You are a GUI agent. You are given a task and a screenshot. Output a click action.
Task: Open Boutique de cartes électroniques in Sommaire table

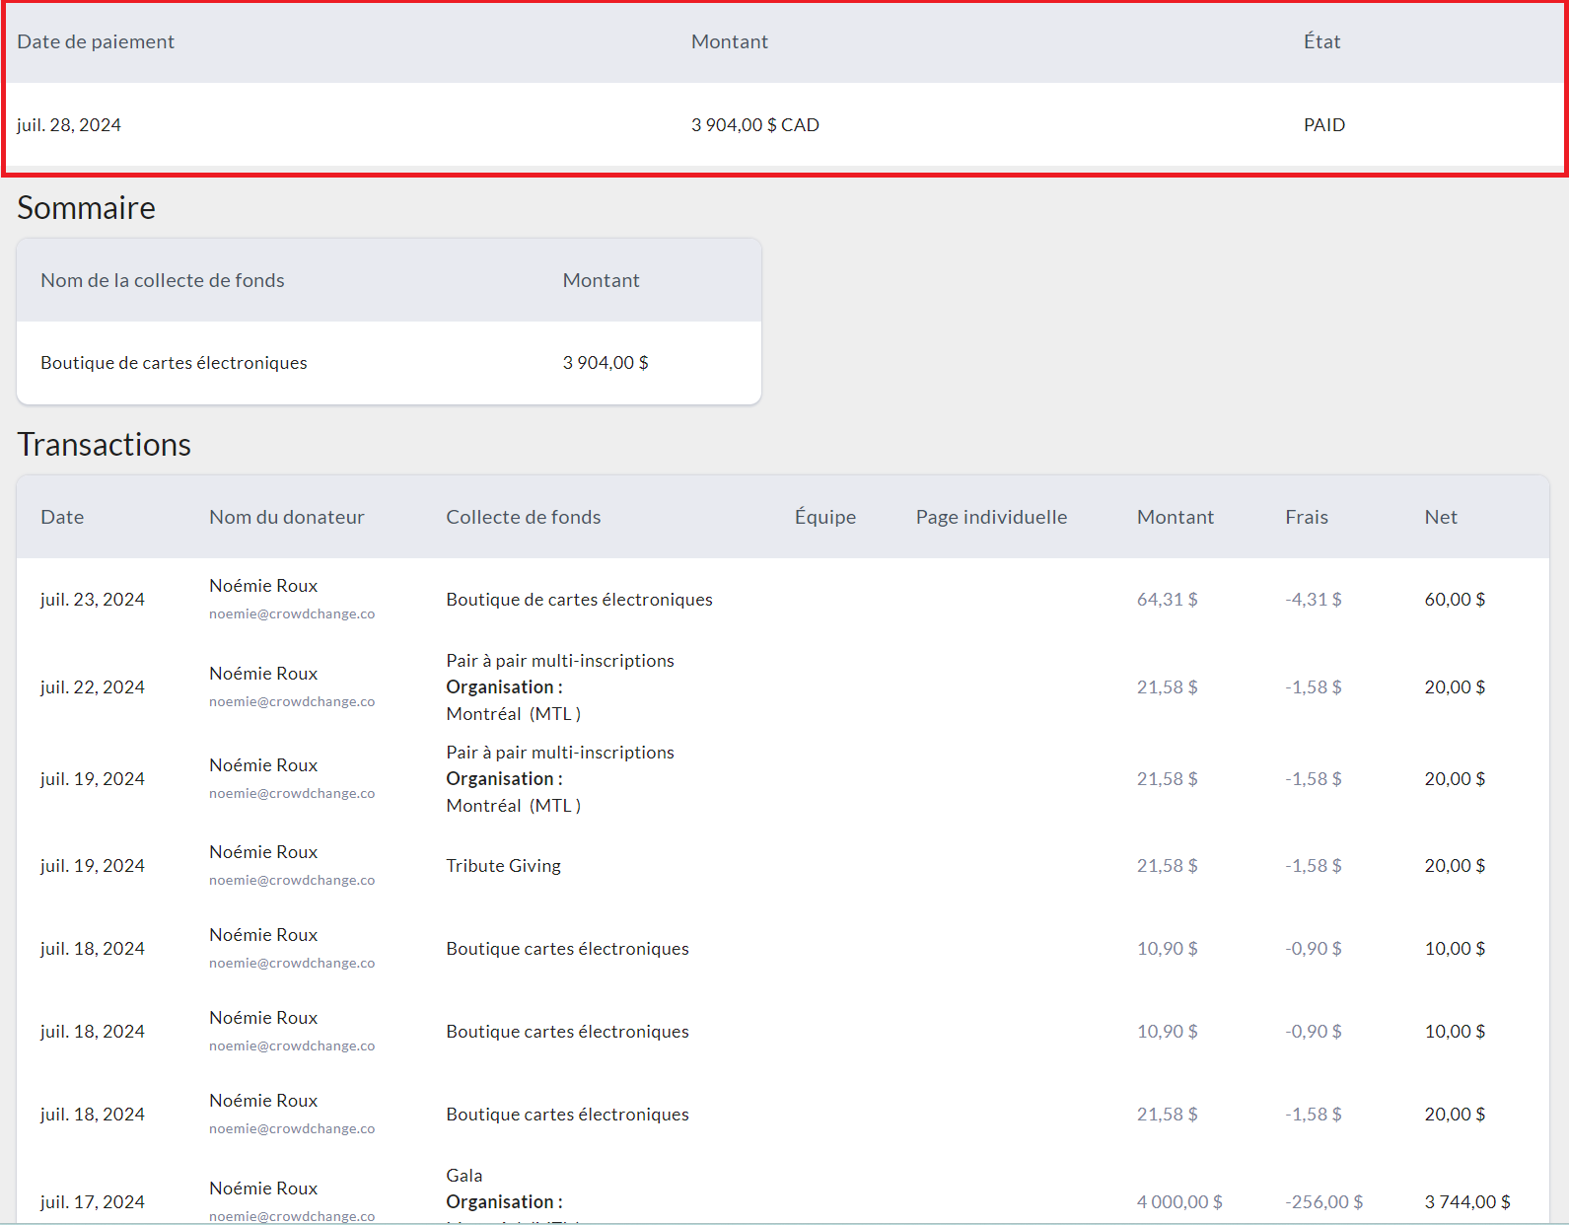click(174, 363)
